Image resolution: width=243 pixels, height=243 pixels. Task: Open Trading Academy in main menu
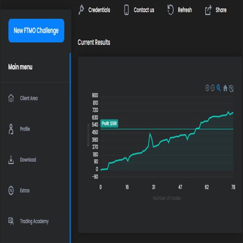pyautogui.click(x=34, y=221)
